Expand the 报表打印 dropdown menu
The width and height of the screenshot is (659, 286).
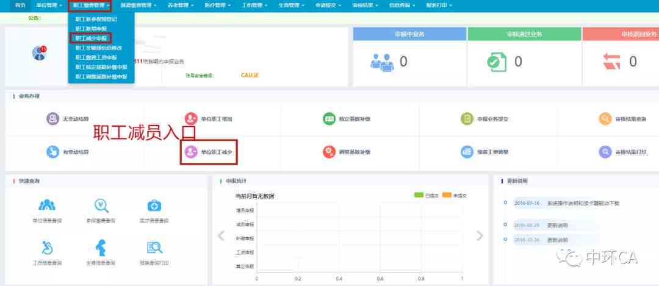(x=438, y=5)
